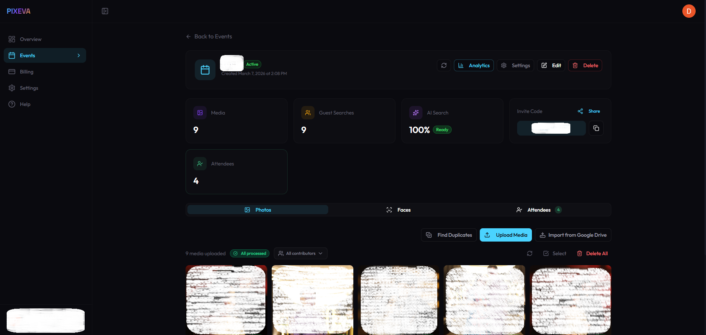706x335 pixels.
Task: Click the Upload Media button
Action: (506, 235)
